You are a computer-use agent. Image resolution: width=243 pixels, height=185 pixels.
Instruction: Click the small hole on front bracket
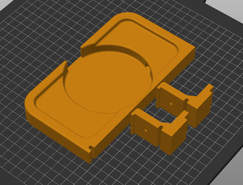pos(146,130)
